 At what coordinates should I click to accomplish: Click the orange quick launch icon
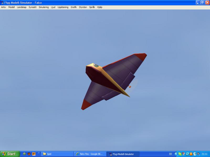(34, 154)
